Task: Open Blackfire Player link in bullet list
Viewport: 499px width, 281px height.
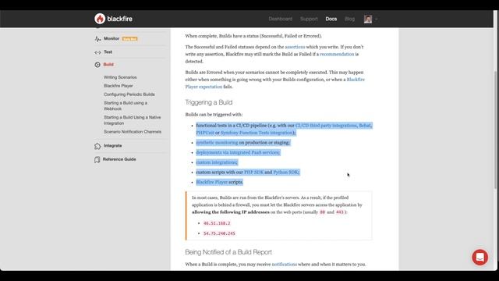Action: (211, 182)
